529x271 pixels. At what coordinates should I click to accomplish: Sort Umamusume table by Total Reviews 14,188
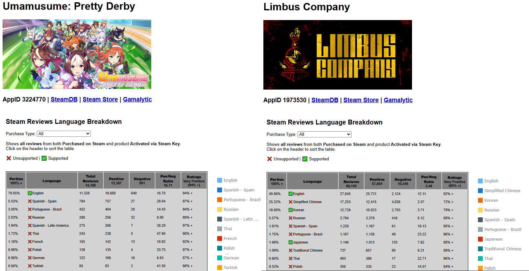pos(90,181)
